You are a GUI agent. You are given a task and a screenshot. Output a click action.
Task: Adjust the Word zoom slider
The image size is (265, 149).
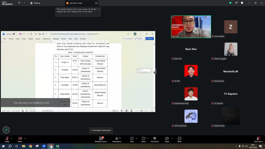point(142,111)
